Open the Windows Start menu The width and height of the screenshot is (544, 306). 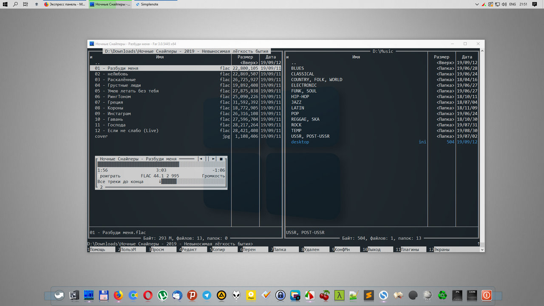coord(5,4)
